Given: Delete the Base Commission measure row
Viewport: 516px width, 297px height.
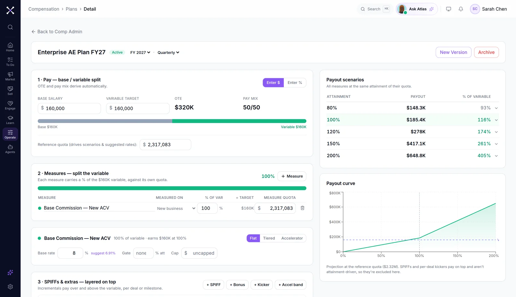Looking at the screenshot, I should click(x=303, y=208).
